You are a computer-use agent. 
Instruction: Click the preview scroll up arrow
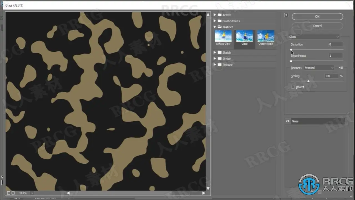[208, 14]
